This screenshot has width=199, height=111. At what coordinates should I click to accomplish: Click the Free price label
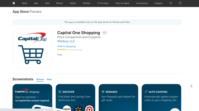[59, 55]
